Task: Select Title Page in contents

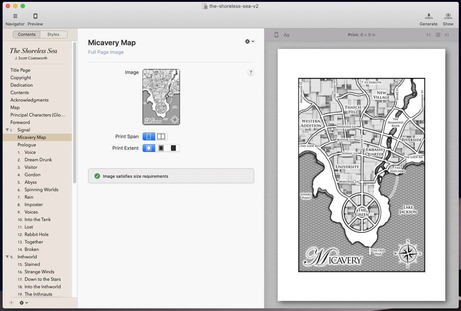Action: pos(20,70)
